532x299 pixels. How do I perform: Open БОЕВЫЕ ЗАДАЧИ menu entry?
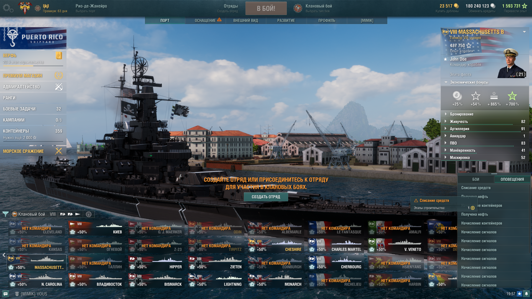coord(33,109)
